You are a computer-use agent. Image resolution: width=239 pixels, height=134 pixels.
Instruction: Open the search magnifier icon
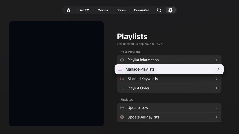click(x=159, y=10)
